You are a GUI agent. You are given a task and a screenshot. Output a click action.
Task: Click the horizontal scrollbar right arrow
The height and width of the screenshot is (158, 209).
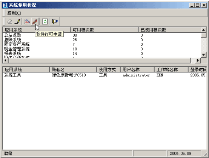click(x=198, y=60)
